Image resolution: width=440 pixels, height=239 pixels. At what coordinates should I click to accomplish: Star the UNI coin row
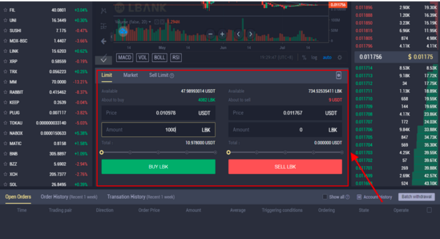[x=5, y=21]
